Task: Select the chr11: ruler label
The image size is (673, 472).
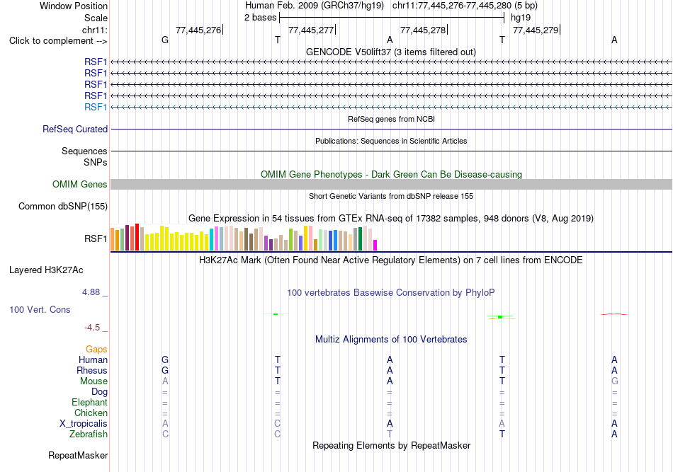Action: (x=94, y=30)
